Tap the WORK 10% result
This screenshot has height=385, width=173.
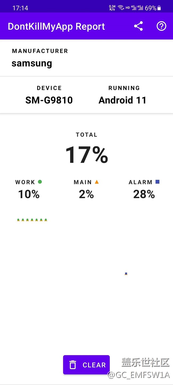tap(29, 194)
